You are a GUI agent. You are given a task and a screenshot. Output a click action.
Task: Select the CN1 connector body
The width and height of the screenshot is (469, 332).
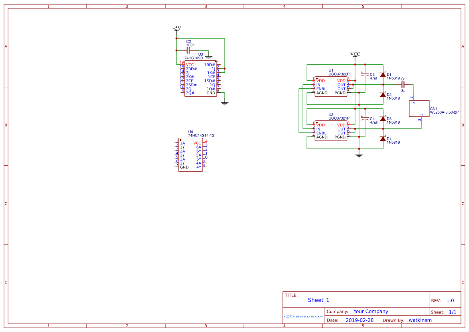click(x=419, y=108)
